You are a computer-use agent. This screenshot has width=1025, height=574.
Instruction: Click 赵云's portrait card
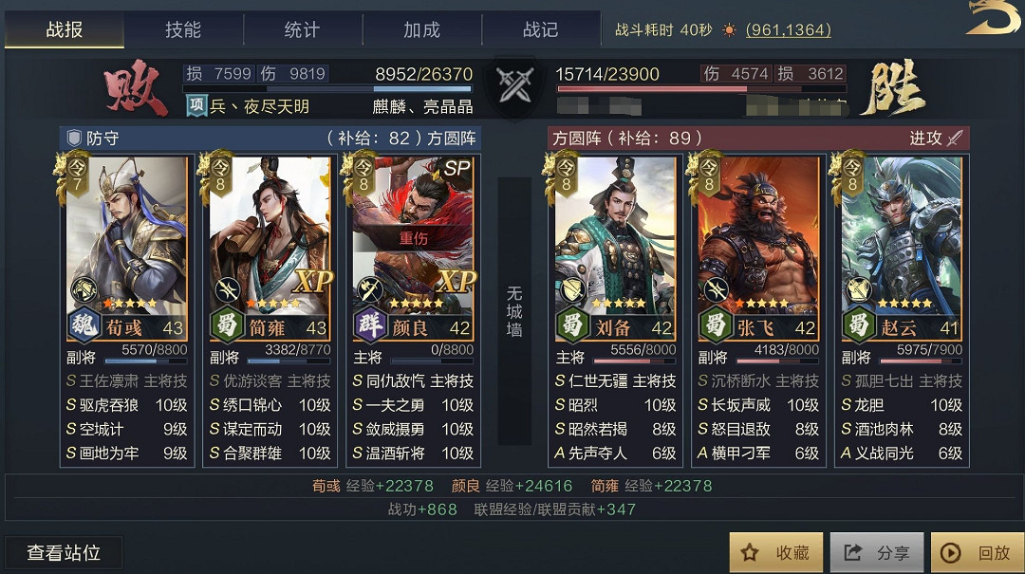[902, 248]
